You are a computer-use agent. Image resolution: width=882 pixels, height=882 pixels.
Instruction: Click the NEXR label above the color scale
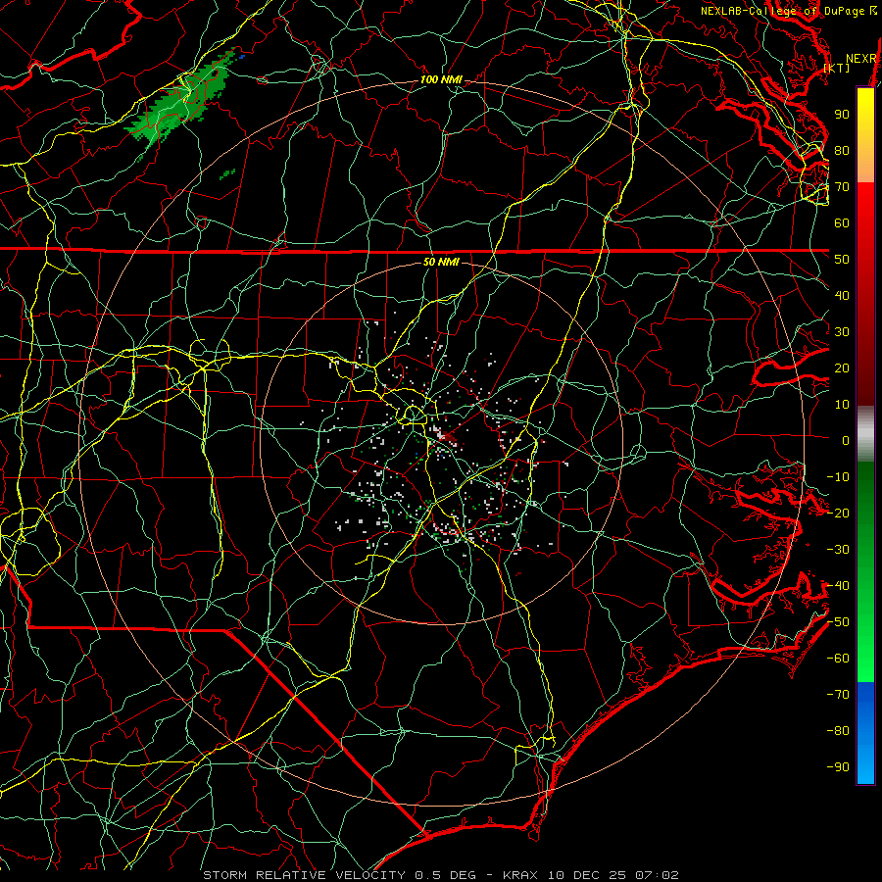(x=860, y=59)
